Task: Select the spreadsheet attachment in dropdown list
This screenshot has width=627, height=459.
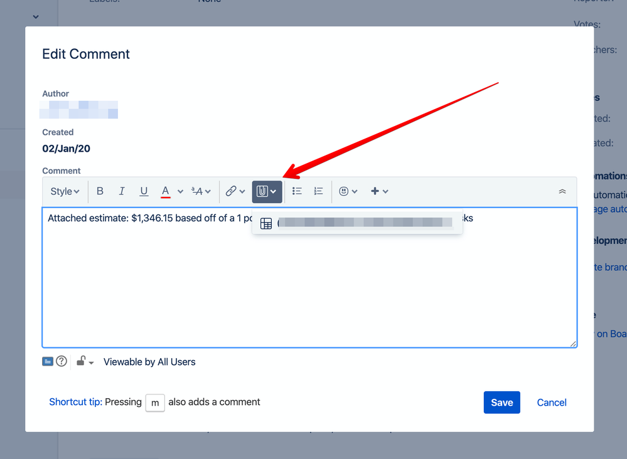Action: (357, 223)
